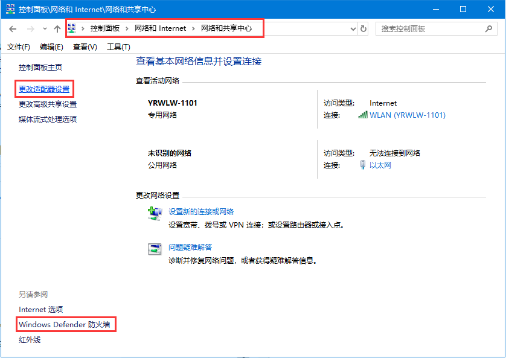Expand chevron after 控制面板 in breadcrumb
Image resolution: width=506 pixels, height=358 pixels.
127,28
